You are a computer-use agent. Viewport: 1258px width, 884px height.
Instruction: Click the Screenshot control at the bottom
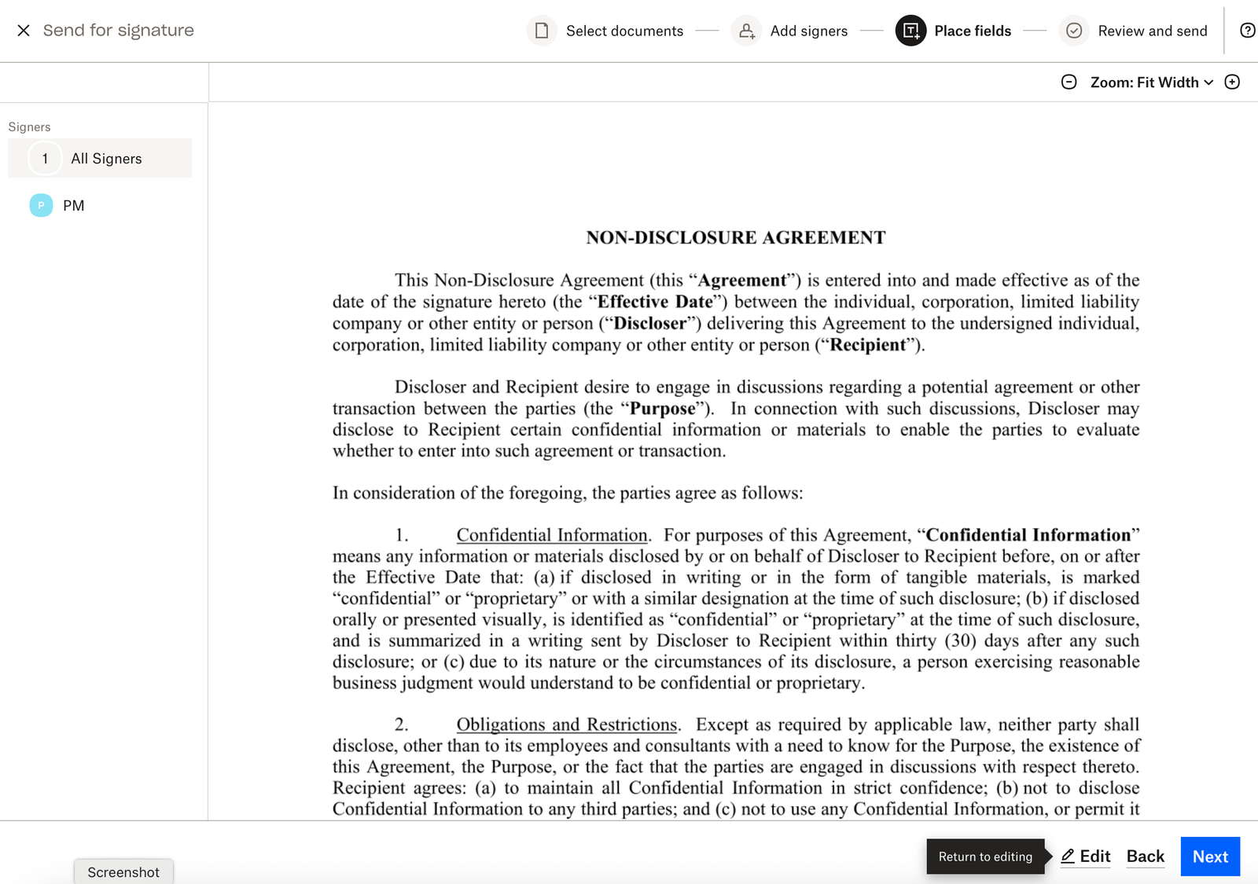click(123, 872)
